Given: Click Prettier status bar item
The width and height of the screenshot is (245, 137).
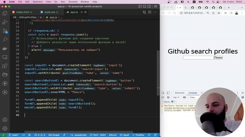Looking at the screenshot, I should 138,135.
